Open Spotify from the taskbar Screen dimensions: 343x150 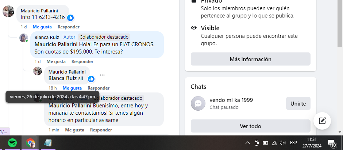pos(12,143)
